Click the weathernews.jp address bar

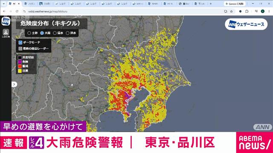[x=122, y=11]
